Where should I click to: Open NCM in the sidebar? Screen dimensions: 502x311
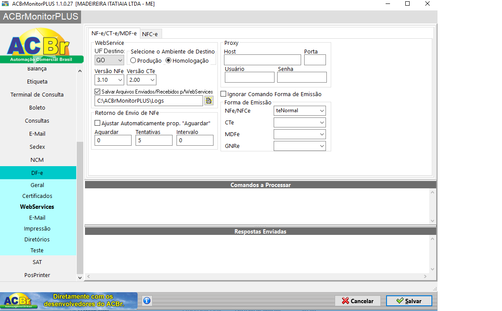tap(37, 160)
